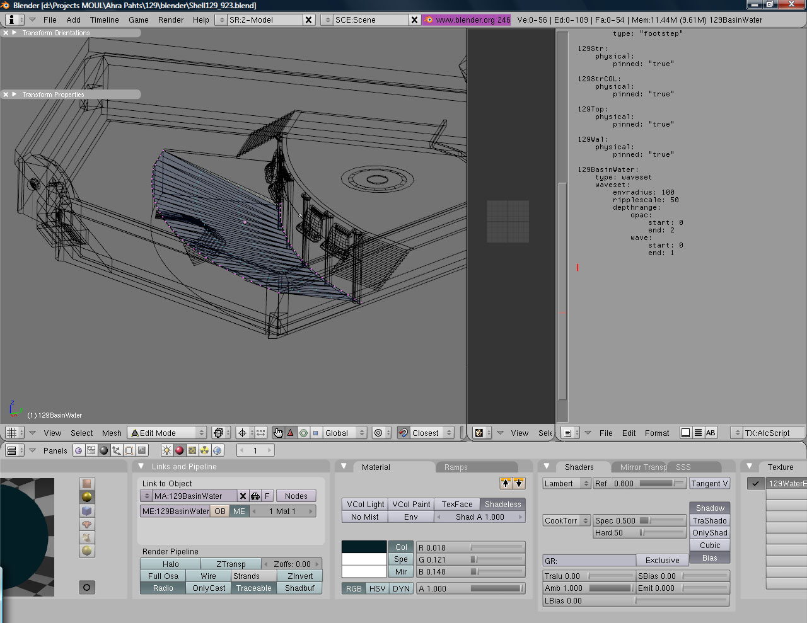Toggle Shadow shader option
This screenshot has width=807, height=623.
(710, 508)
